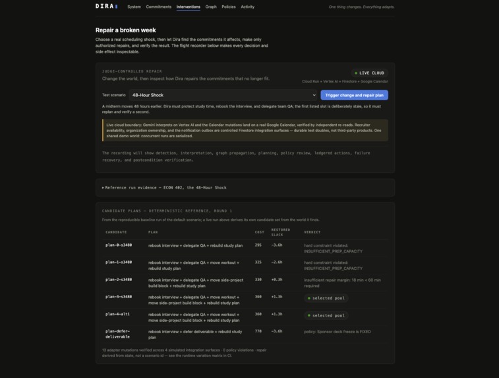Click candidate plan-defer-deliverable
Image resolution: width=499 pixels, height=378 pixels.
coord(117,334)
